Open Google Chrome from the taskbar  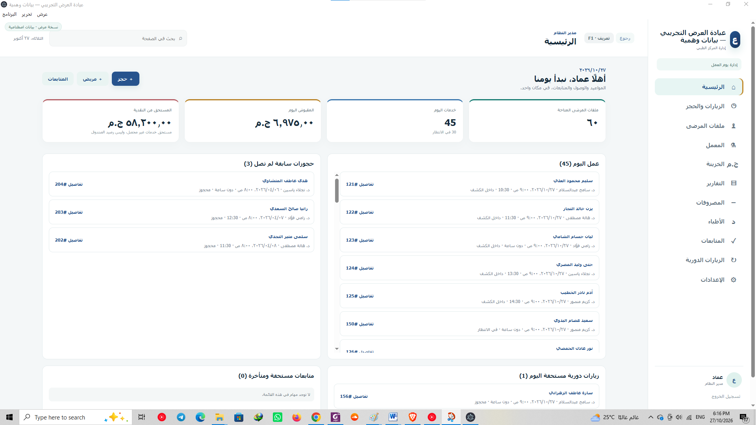pos(316,417)
